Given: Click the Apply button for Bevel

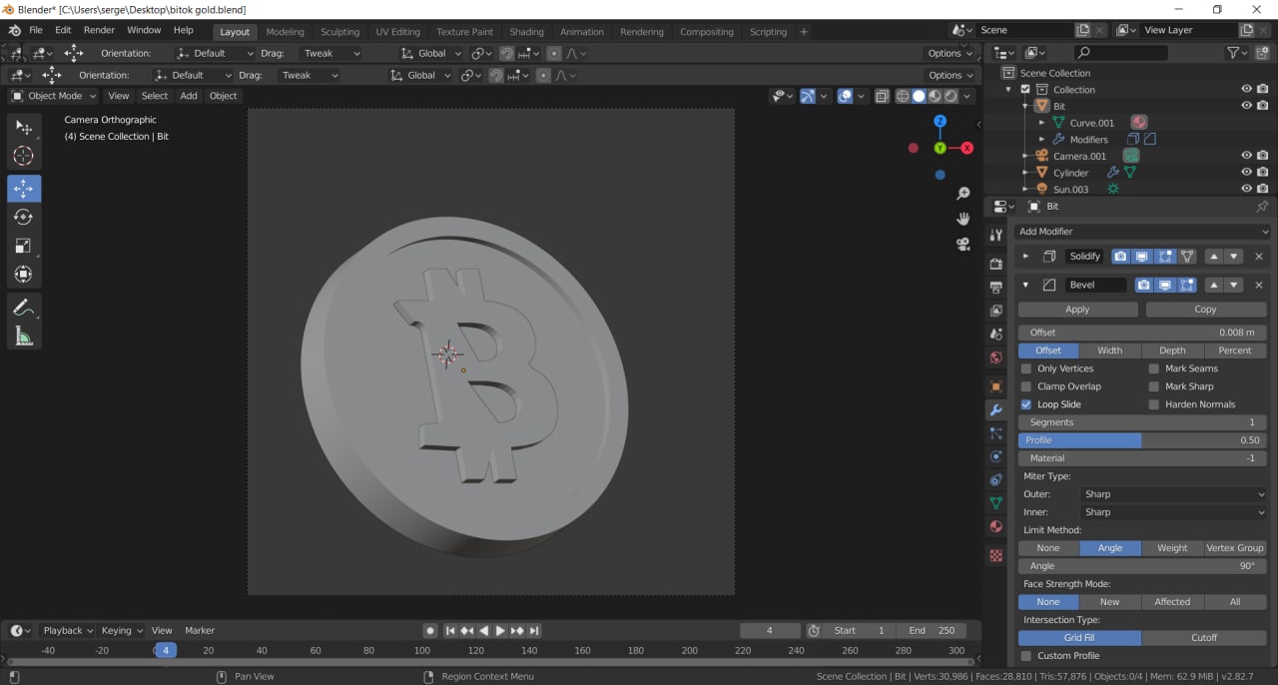Looking at the screenshot, I should click(1077, 310).
